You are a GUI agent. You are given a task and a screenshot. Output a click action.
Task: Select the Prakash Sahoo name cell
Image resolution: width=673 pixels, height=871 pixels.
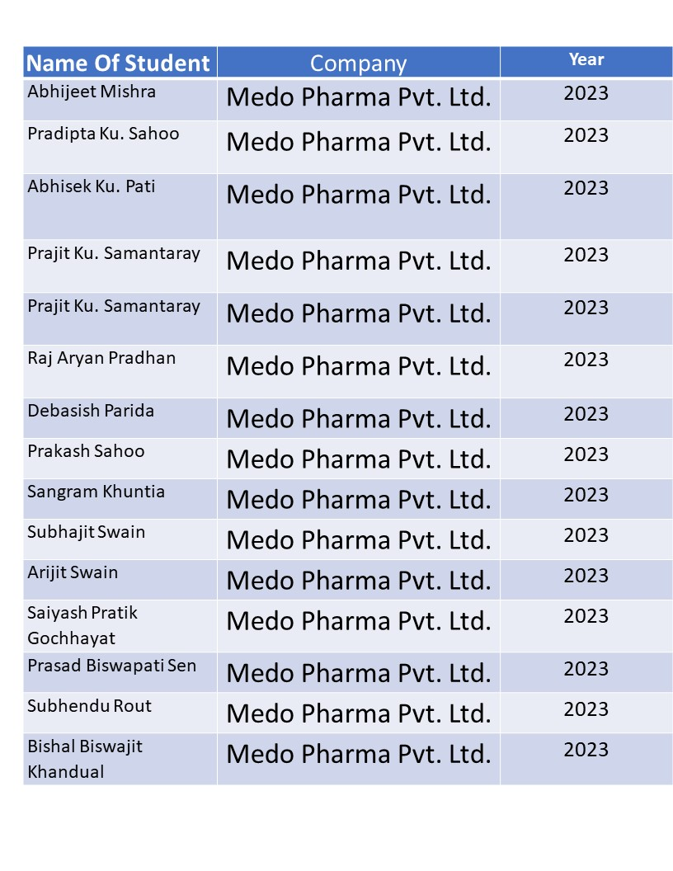pyautogui.click(x=120, y=459)
